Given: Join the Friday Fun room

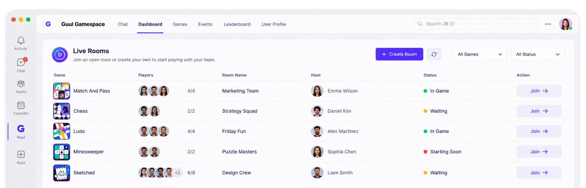Looking at the screenshot, I should (539, 131).
